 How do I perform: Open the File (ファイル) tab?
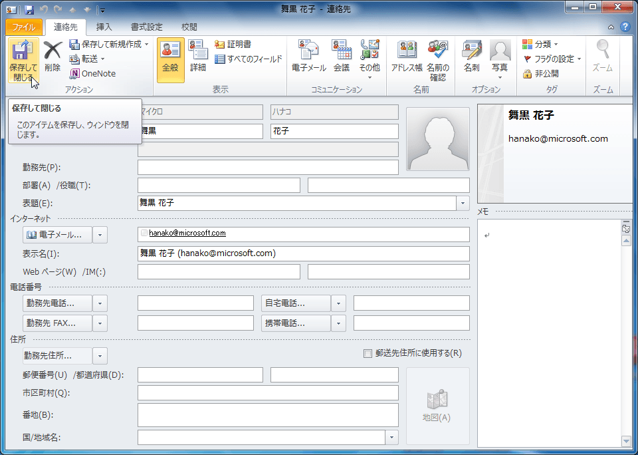coord(24,27)
